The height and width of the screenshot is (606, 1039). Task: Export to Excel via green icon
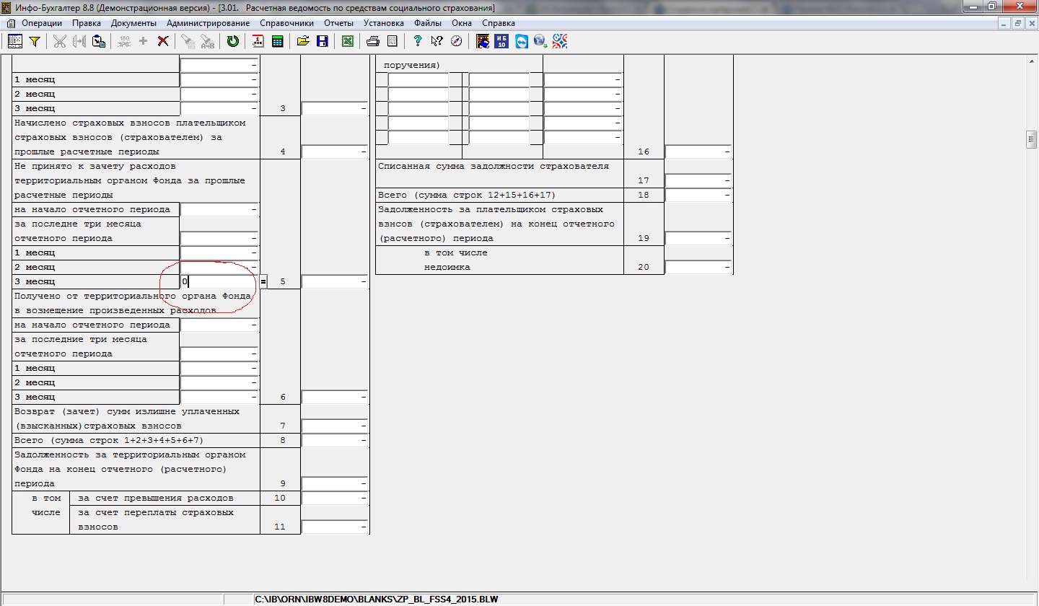[347, 41]
